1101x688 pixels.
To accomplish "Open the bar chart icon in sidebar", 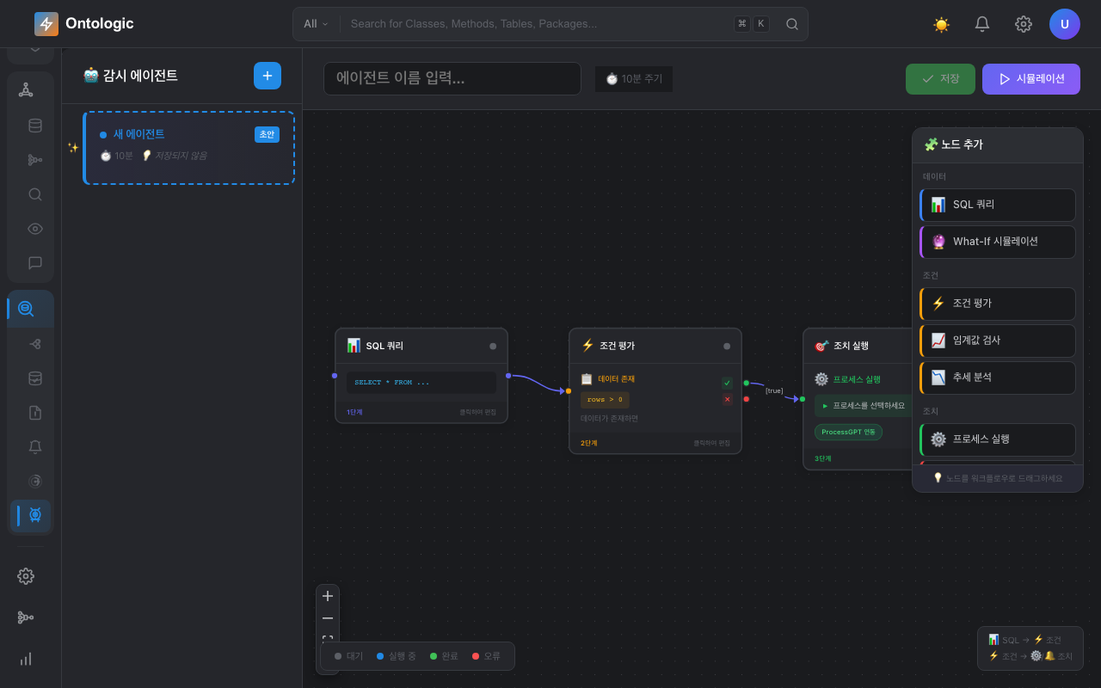I will [26, 659].
